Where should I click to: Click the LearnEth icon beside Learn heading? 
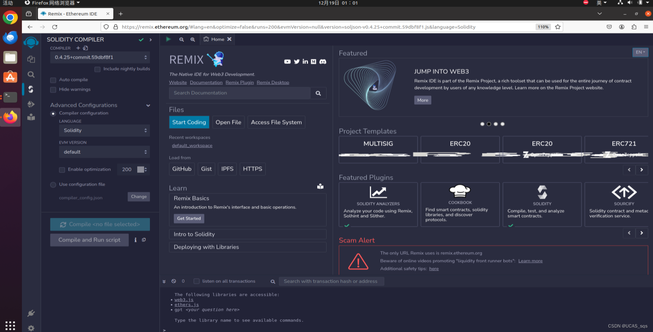[x=320, y=186]
